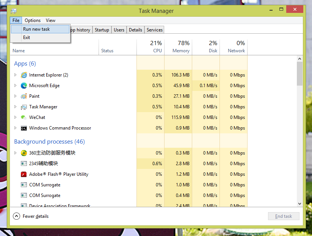Click the scrollbar up arrow
The image size is (312, 236).
(299, 59)
